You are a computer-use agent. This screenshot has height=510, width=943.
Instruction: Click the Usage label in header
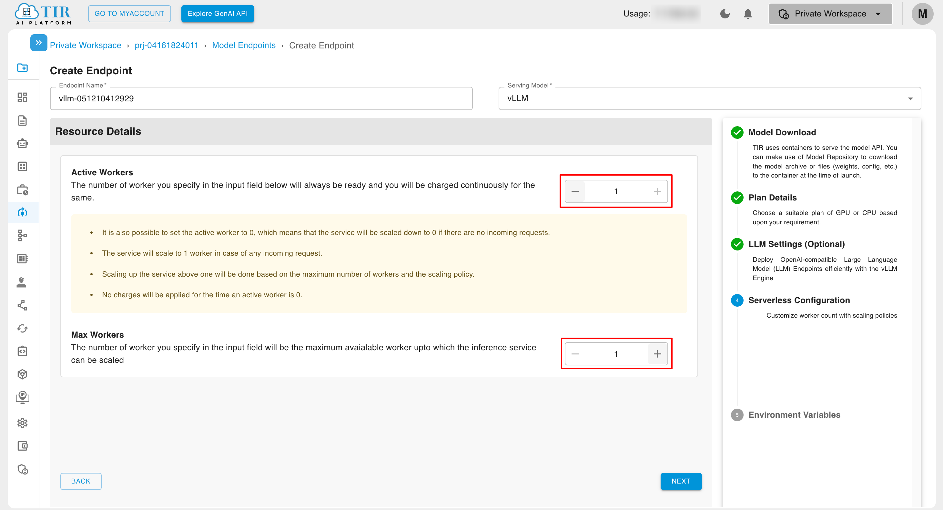pos(637,14)
